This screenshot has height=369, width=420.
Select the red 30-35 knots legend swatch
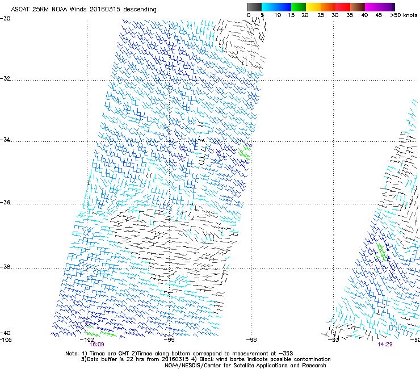(x=343, y=7)
